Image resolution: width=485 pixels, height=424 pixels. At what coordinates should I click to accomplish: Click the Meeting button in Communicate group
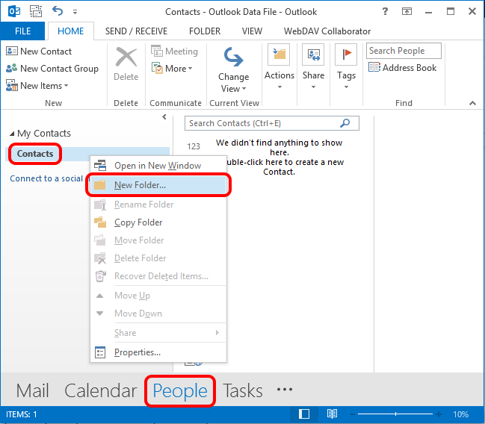click(174, 51)
